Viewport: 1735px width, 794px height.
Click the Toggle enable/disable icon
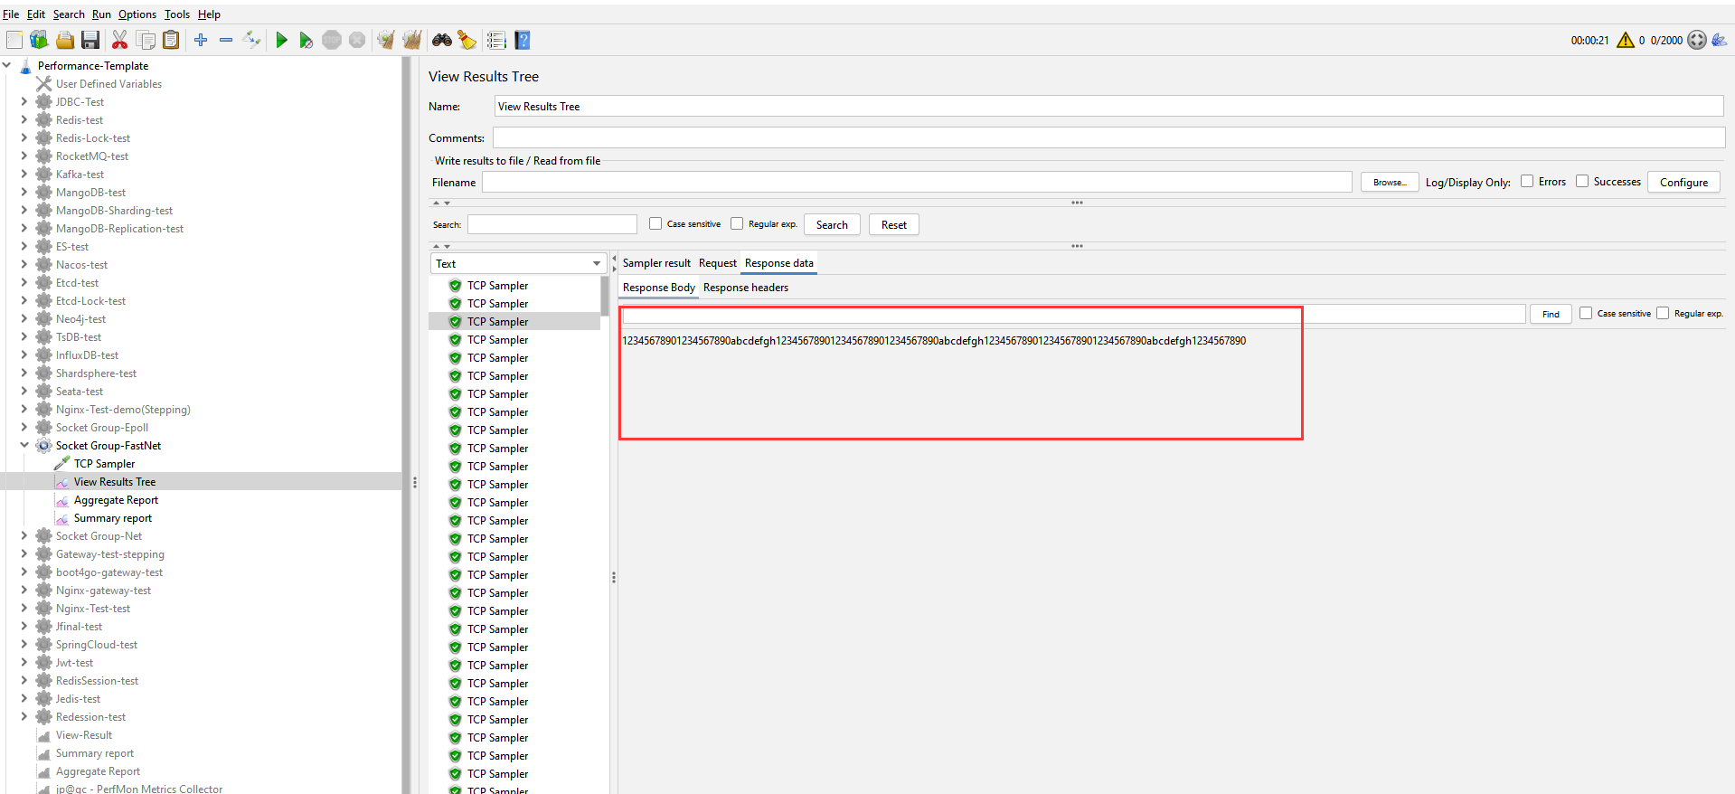[252, 40]
